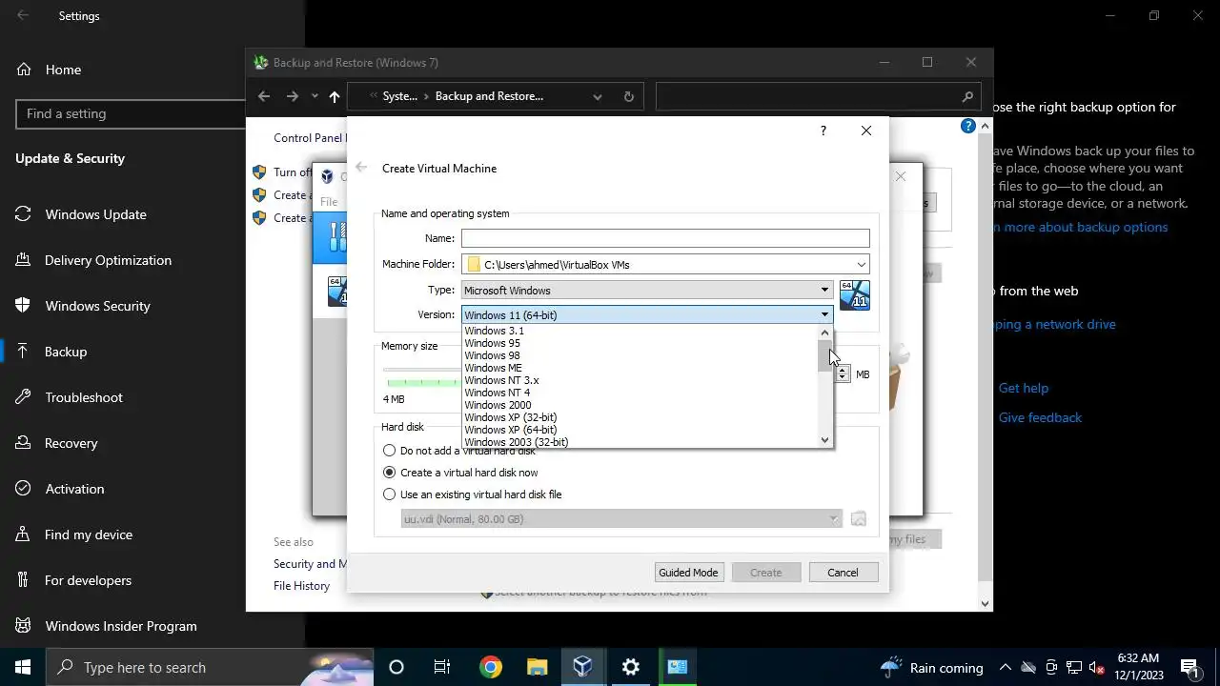
Task: Click the memory size stepper arrows
Action: (x=843, y=374)
